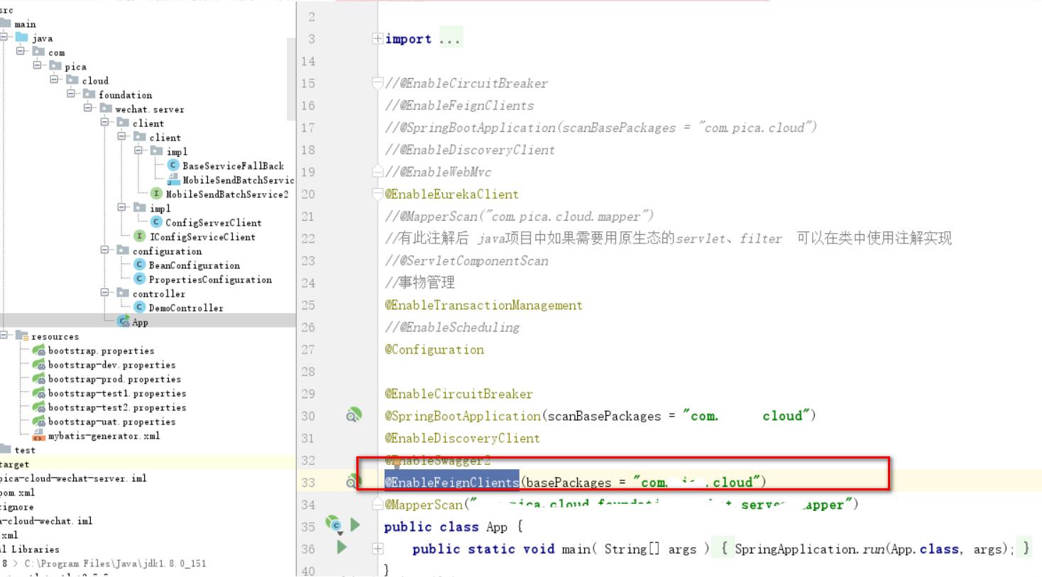Screen dimensions: 1042x577
Task: Click the uncommented @EnableCircuitBreaker on line 29
Action: click(x=459, y=393)
